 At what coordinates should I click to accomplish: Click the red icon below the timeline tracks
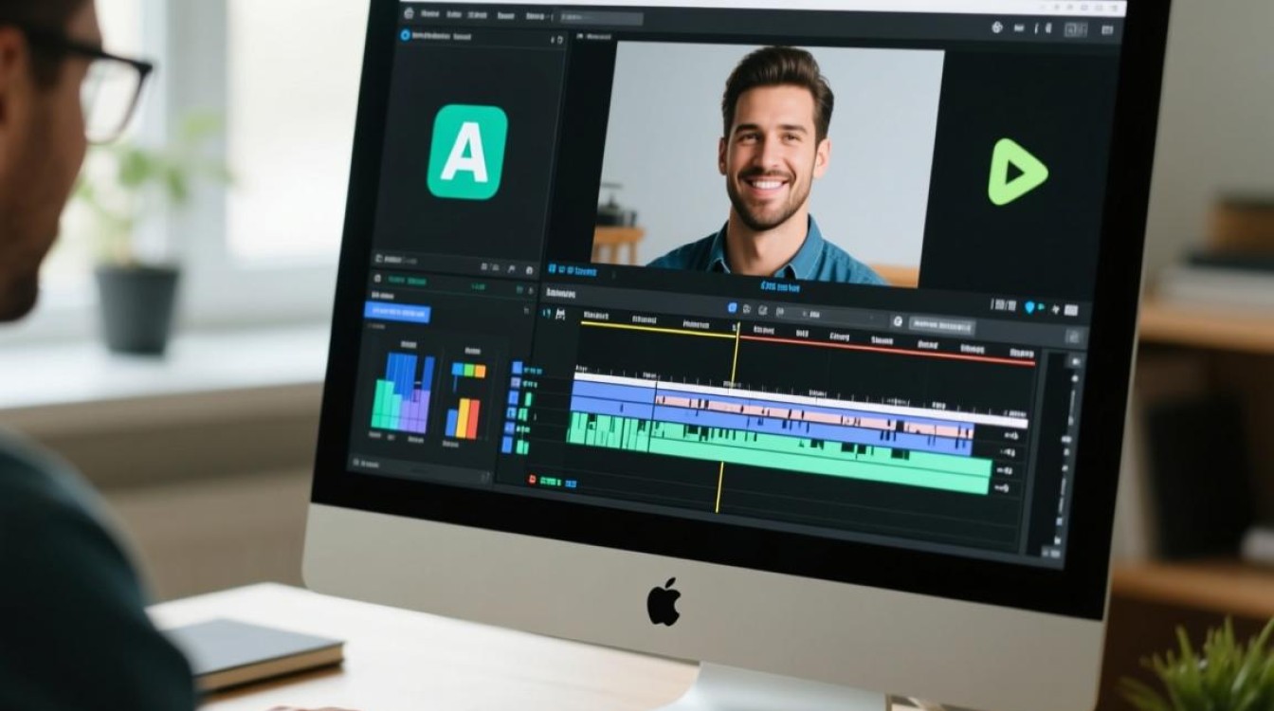click(x=533, y=480)
